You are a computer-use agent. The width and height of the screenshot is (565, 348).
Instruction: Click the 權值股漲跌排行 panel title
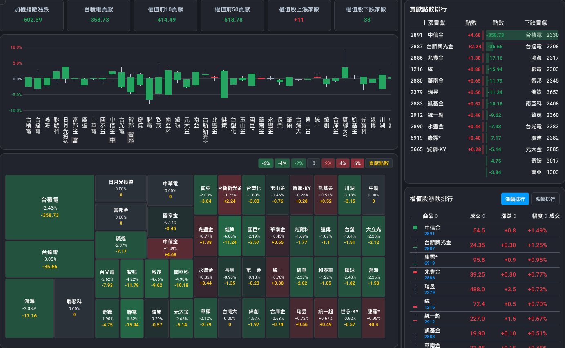point(431,199)
